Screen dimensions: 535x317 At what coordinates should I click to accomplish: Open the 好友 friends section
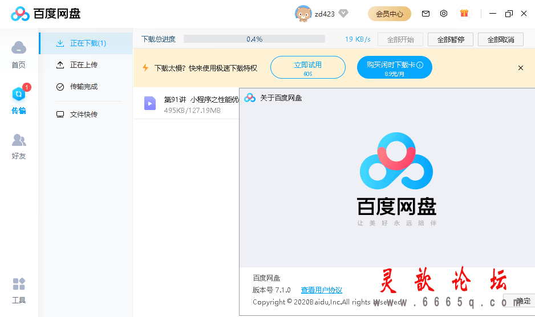pyautogui.click(x=19, y=147)
